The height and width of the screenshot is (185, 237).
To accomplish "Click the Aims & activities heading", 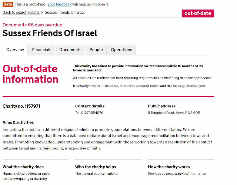I will [x=18, y=122].
